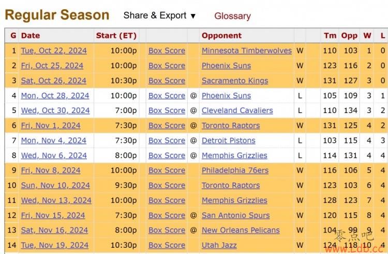The width and height of the screenshot is (388, 254).
Task: Open the Sacramento Kings team link
Action: (x=235, y=81)
